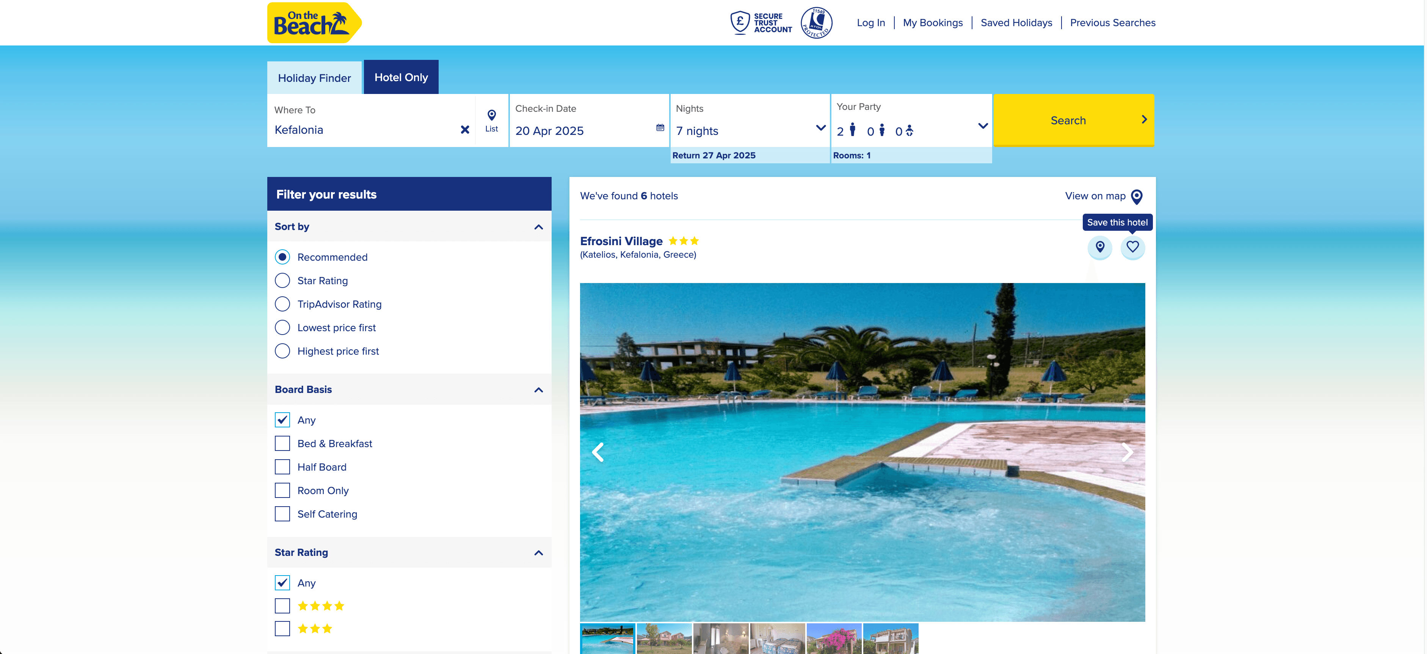Screen dimensions: 1427x654
Task: Go to the previous hotel photo arrow
Action: coord(598,452)
